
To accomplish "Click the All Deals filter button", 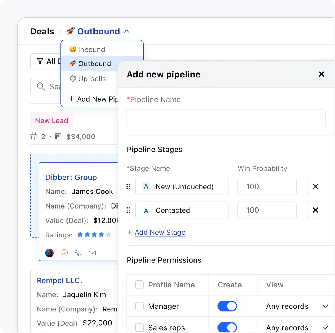I will point(46,61).
